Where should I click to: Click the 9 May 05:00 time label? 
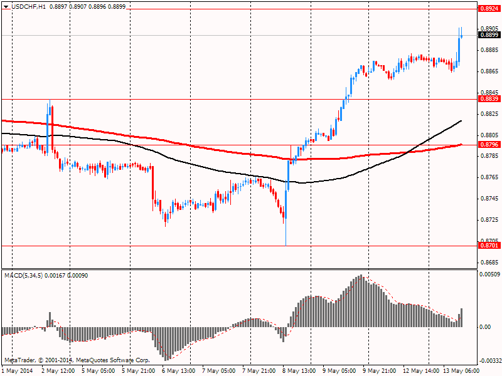pos(339,371)
